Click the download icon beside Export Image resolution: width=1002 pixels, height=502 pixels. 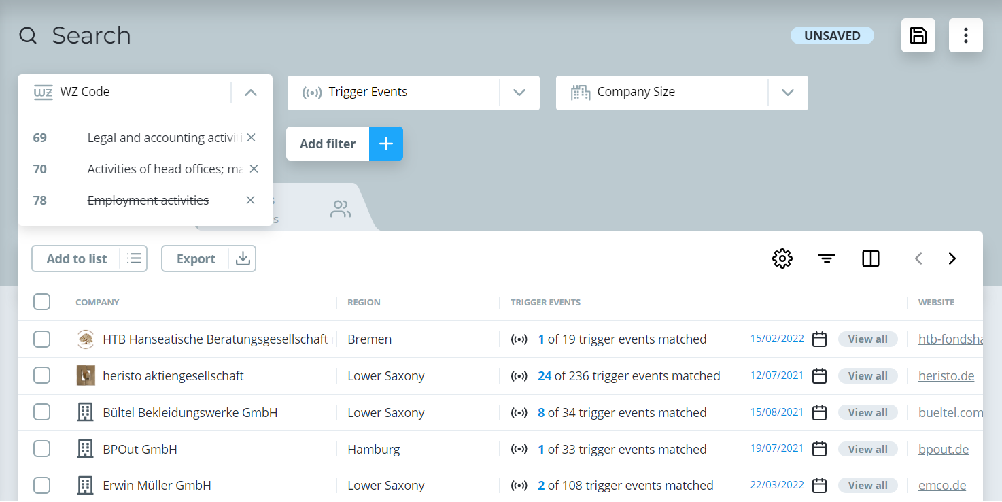click(x=243, y=258)
